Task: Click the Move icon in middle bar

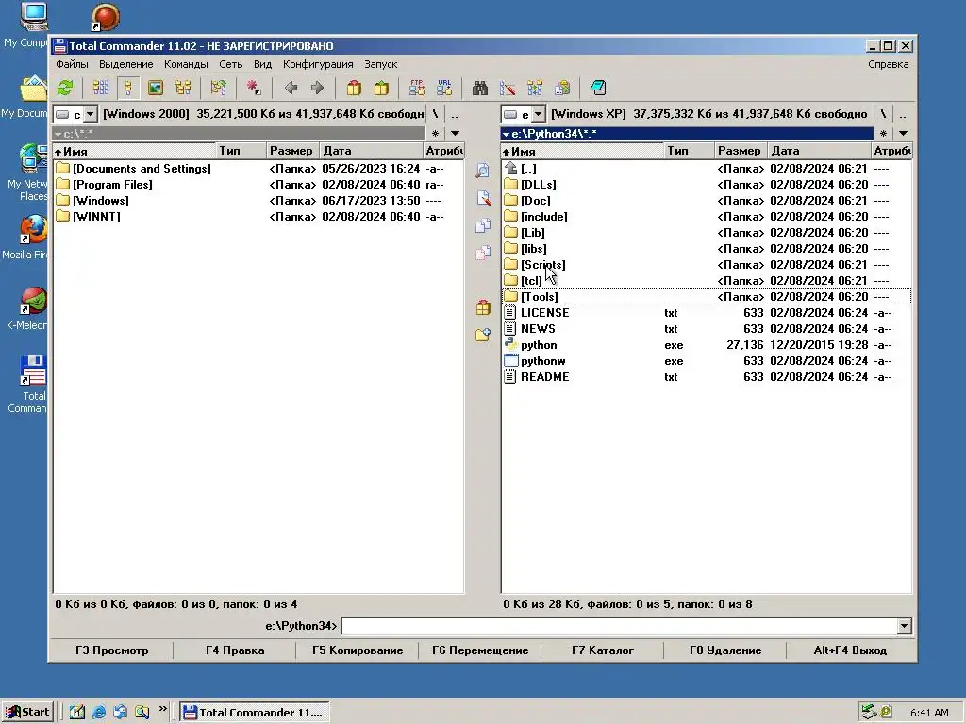Action: pos(483,253)
